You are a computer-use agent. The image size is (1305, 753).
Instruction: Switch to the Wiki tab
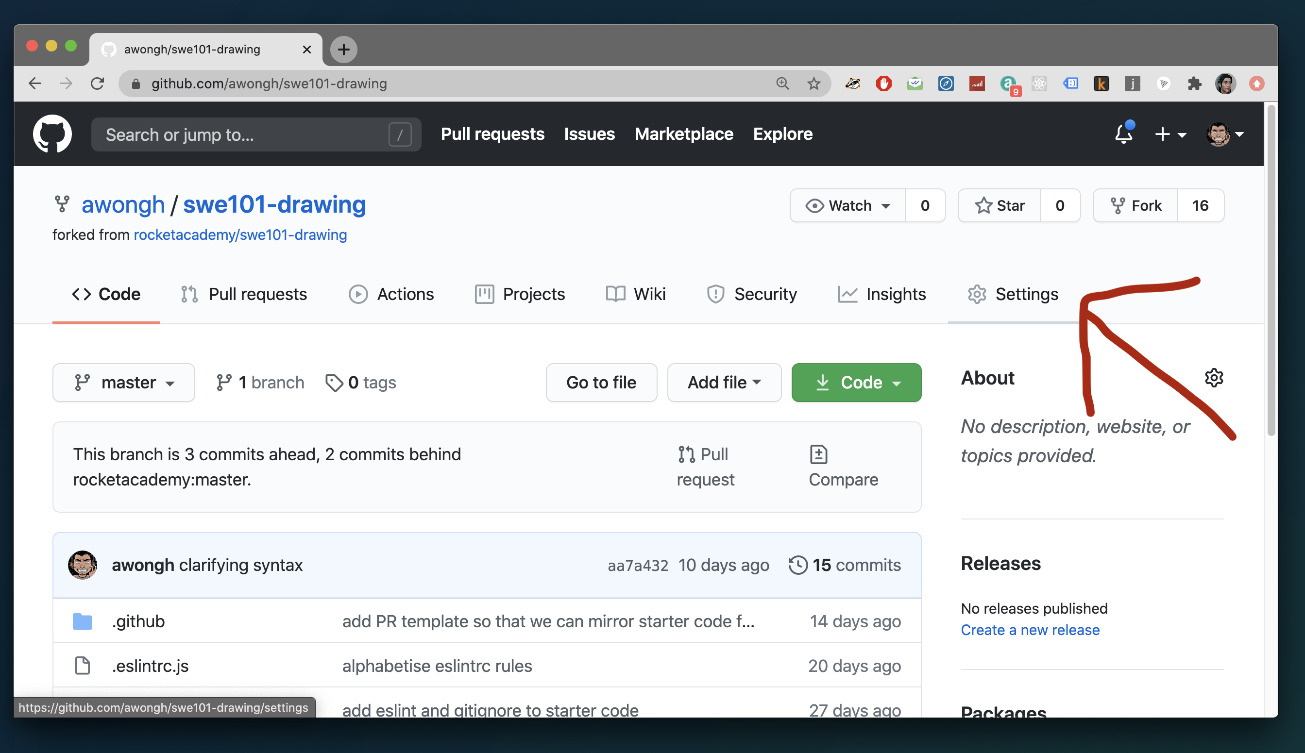click(636, 294)
